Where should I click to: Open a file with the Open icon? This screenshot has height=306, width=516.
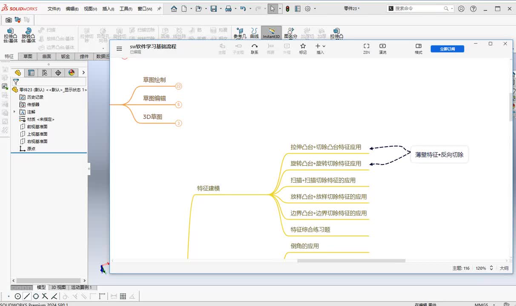click(198, 8)
